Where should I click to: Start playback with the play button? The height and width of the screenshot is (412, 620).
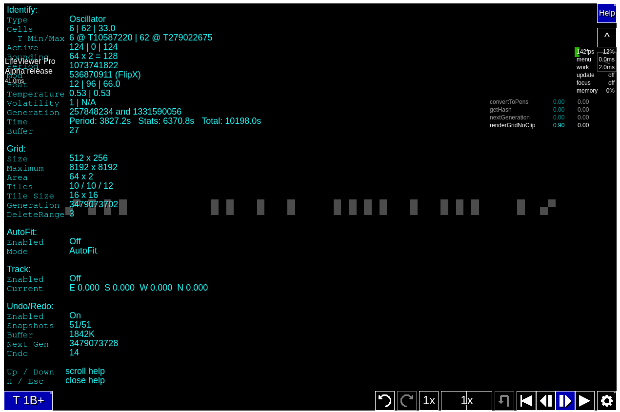(x=585, y=401)
